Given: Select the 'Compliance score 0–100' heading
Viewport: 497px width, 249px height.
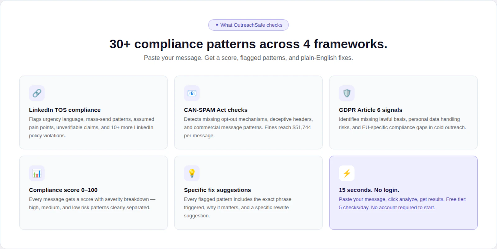Looking at the screenshot, I should [63, 190].
